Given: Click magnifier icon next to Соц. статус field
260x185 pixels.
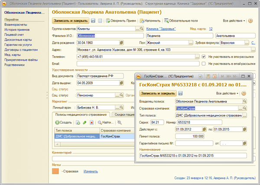Looking at the screenshot, I should [121, 95].
